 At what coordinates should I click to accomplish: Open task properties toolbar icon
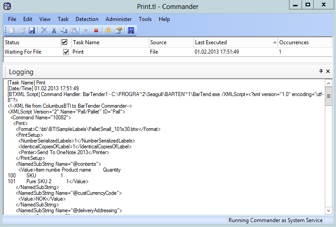click(x=118, y=30)
